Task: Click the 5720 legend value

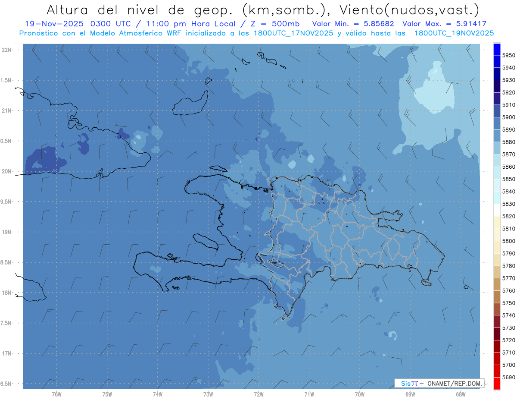Action: pyautogui.click(x=508, y=340)
